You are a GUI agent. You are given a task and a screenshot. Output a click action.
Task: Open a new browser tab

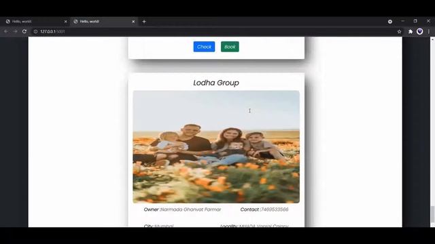coord(144,21)
